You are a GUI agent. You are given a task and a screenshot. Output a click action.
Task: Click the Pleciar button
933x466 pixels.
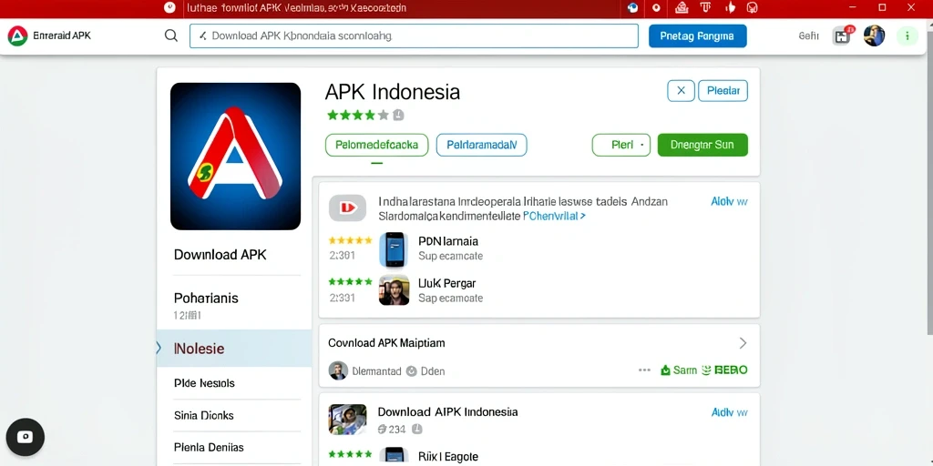[723, 91]
